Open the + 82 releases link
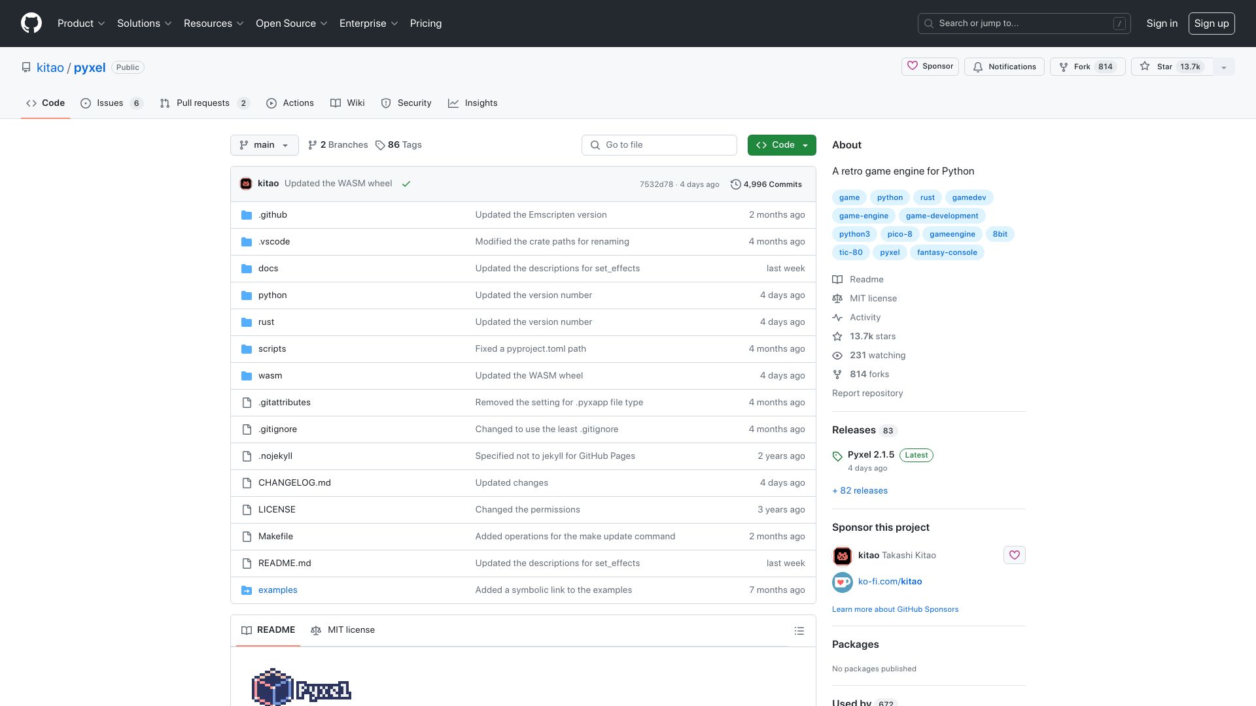This screenshot has width=1256, height=706. (x=860, y=491)
